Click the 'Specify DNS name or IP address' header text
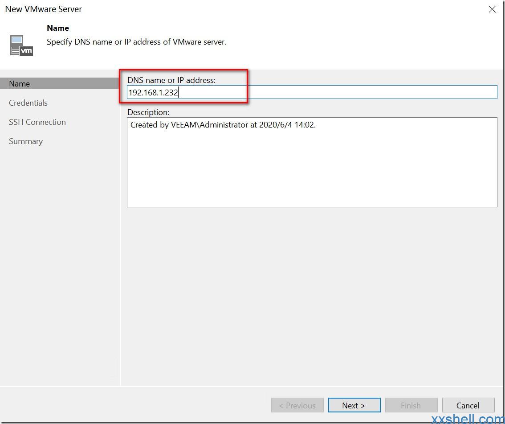The image size is (505, 424). 137,42
